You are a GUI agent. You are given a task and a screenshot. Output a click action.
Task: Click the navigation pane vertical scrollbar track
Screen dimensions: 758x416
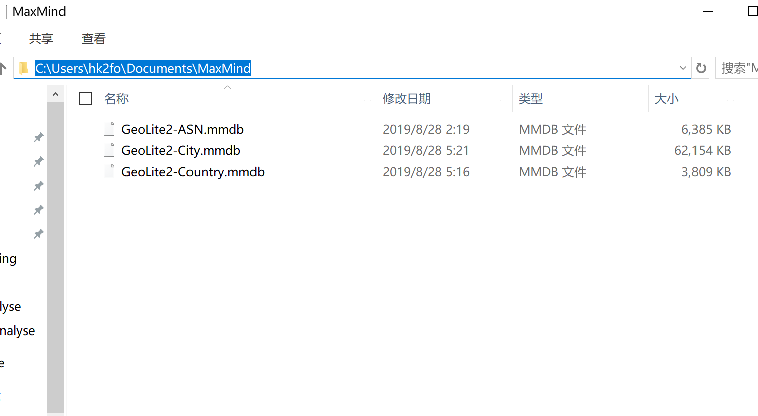tap(55, 257)
